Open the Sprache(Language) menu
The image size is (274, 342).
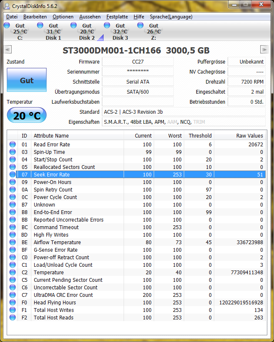[171, 17]
